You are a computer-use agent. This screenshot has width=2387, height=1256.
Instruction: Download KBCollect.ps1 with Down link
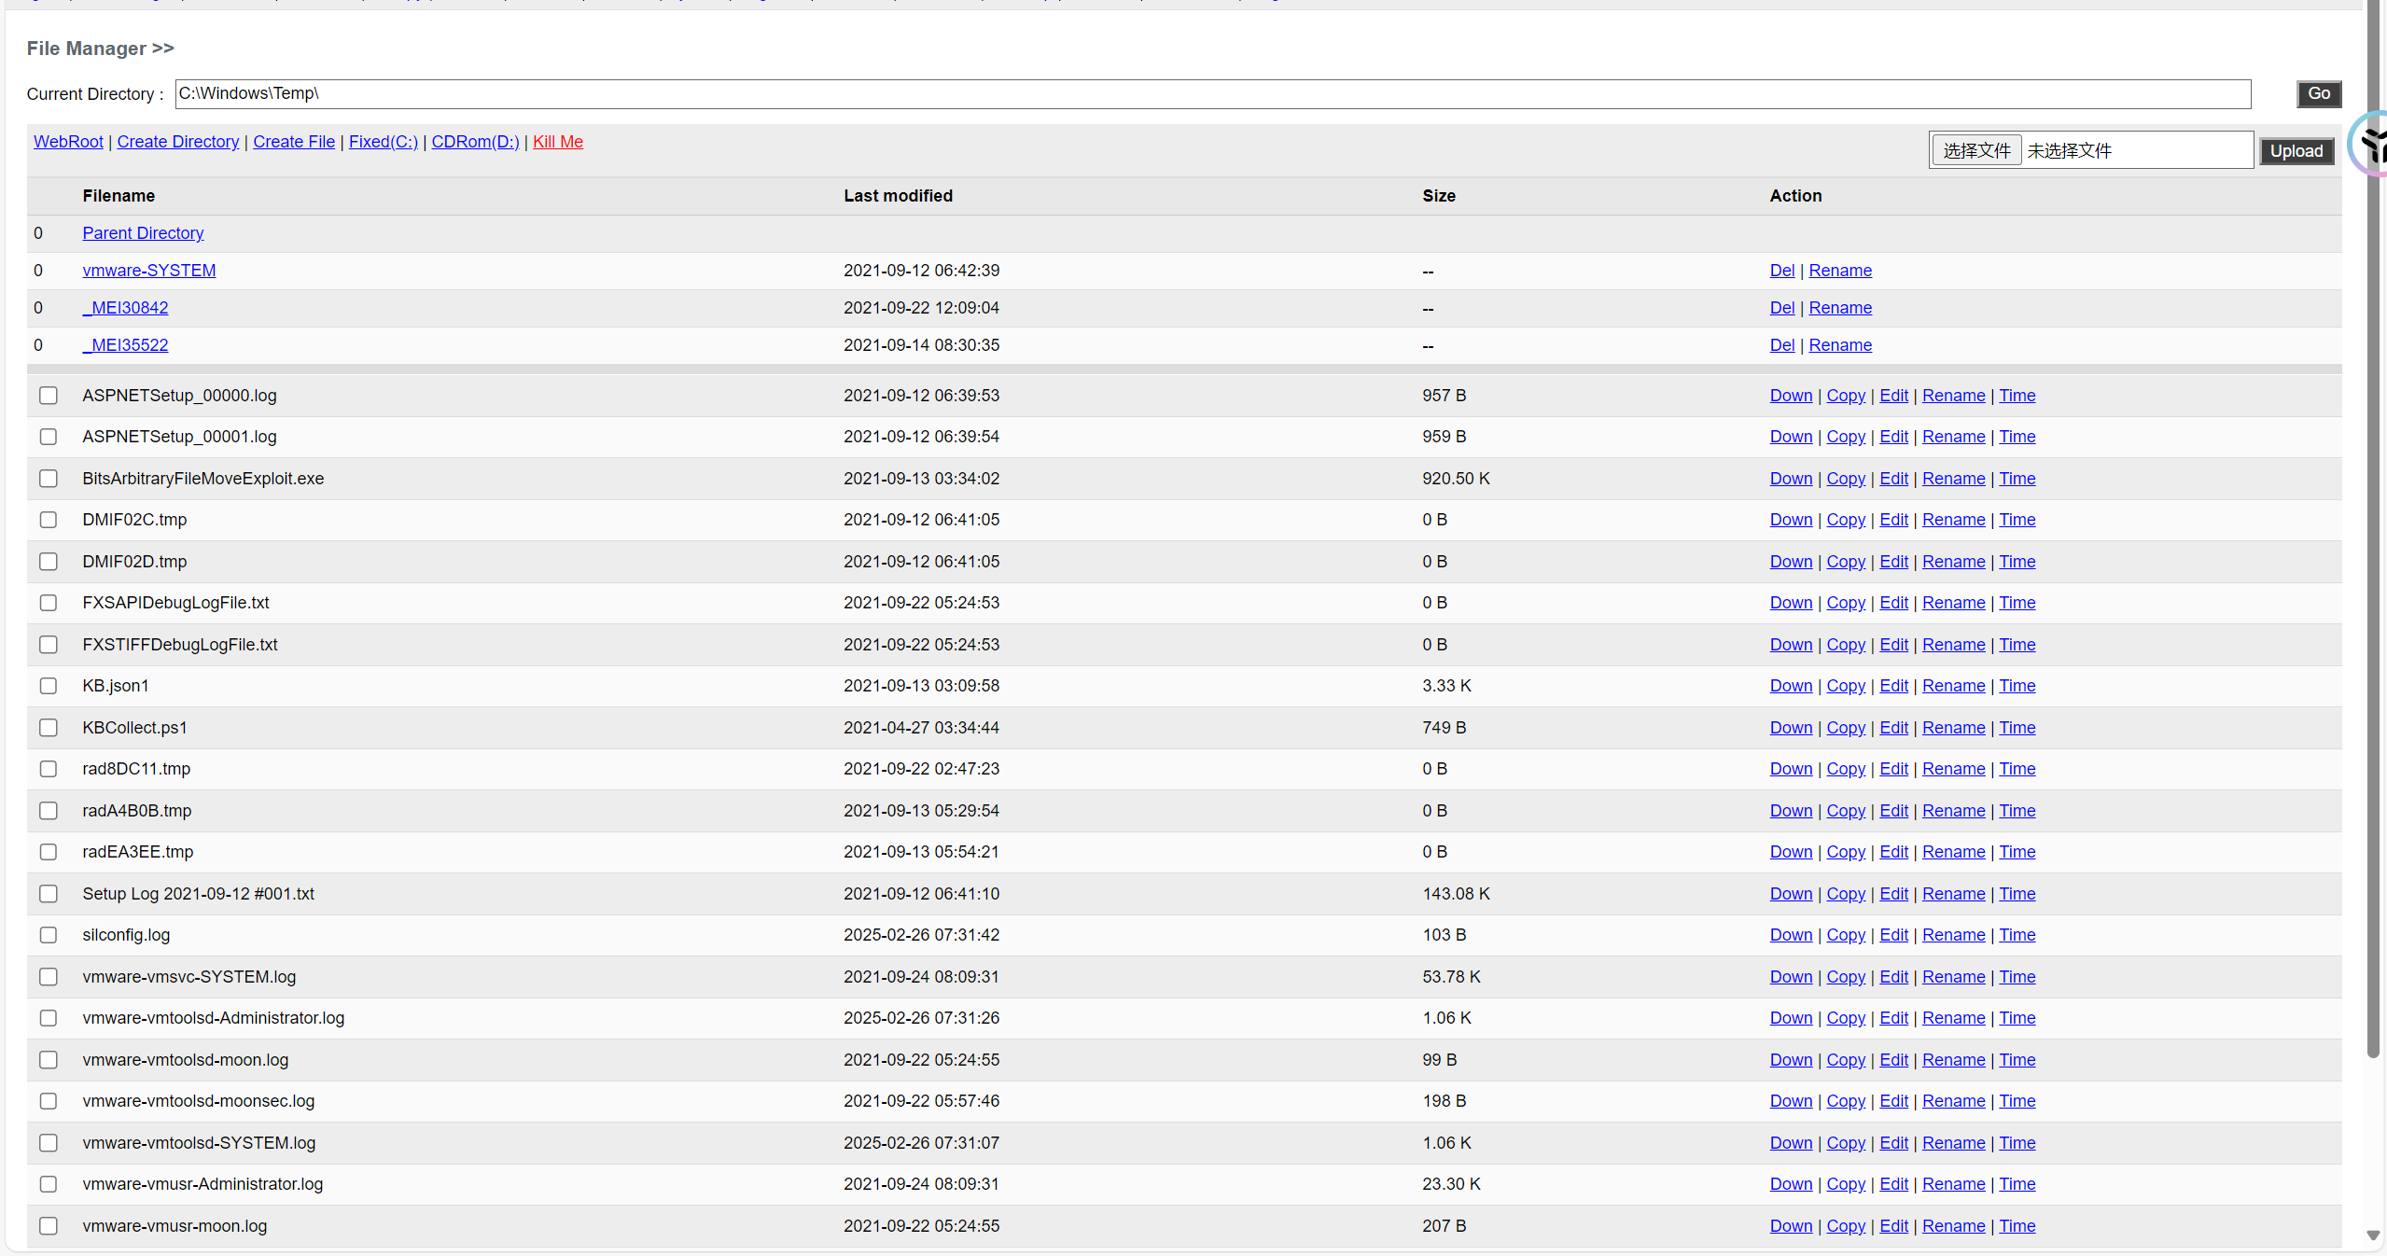coord(1790,728)
